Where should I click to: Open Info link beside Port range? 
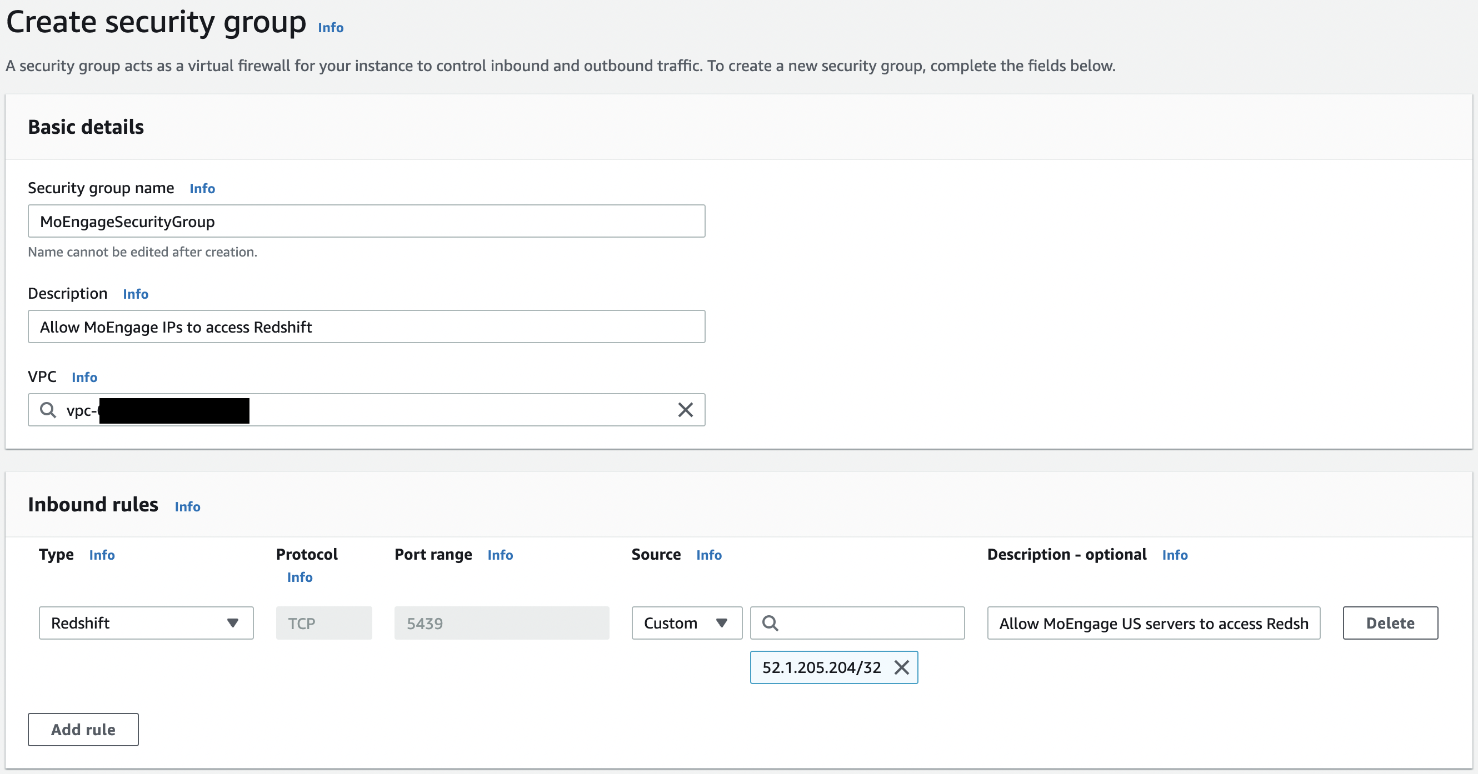pyautogui.click(x=500, y=555)
